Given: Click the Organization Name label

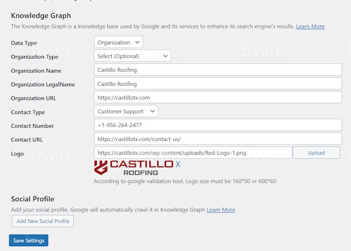Looking at the screenshot, I should coord(36,71).
